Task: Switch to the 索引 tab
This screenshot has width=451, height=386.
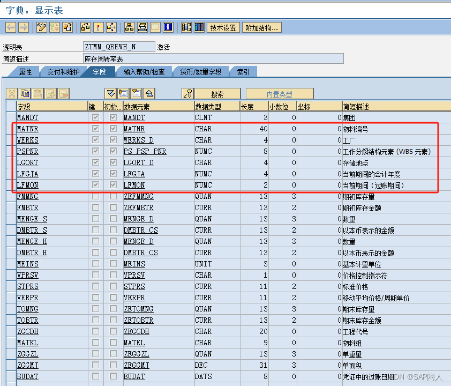Action: click(243, 72)
